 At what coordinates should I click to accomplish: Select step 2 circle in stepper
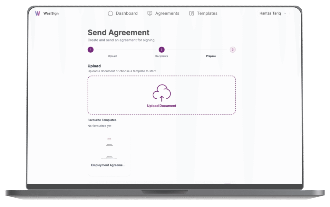tap(161, 50)
